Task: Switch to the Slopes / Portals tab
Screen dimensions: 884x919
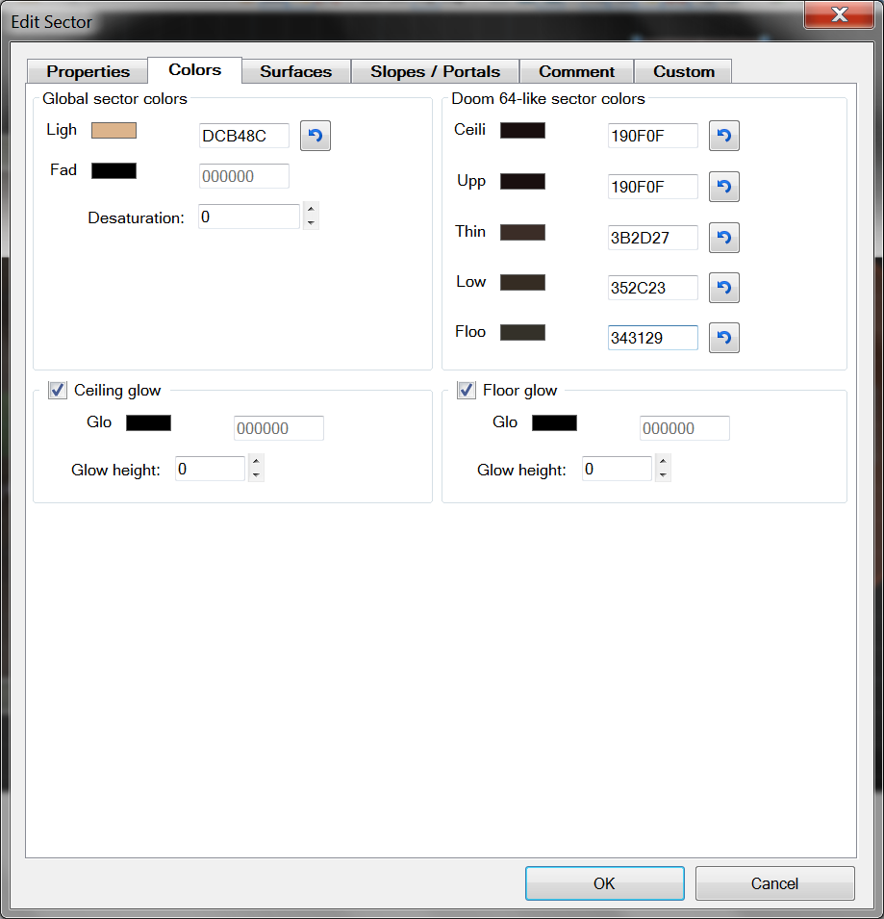Action: (435, 70)
